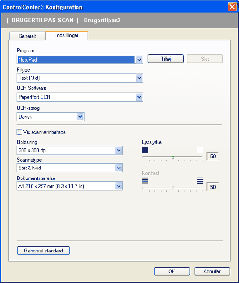
Task: Click the Genopret standard button
Action: pos(43,251)
